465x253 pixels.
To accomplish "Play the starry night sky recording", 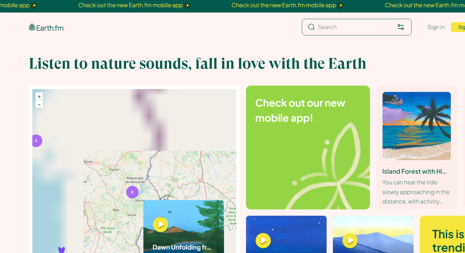I will (263, 240).
